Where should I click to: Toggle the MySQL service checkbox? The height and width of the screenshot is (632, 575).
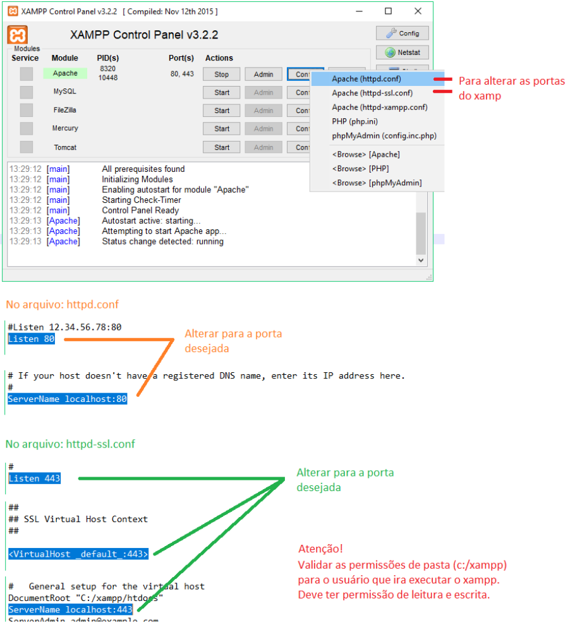[27, 93]
